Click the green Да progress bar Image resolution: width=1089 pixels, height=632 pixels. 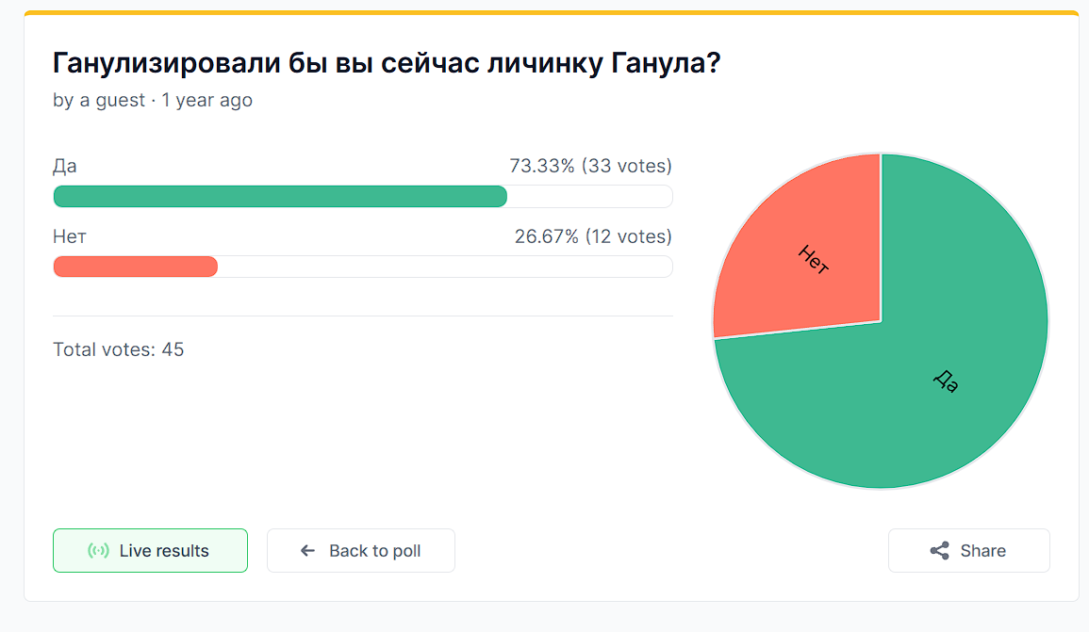point(280,196)
